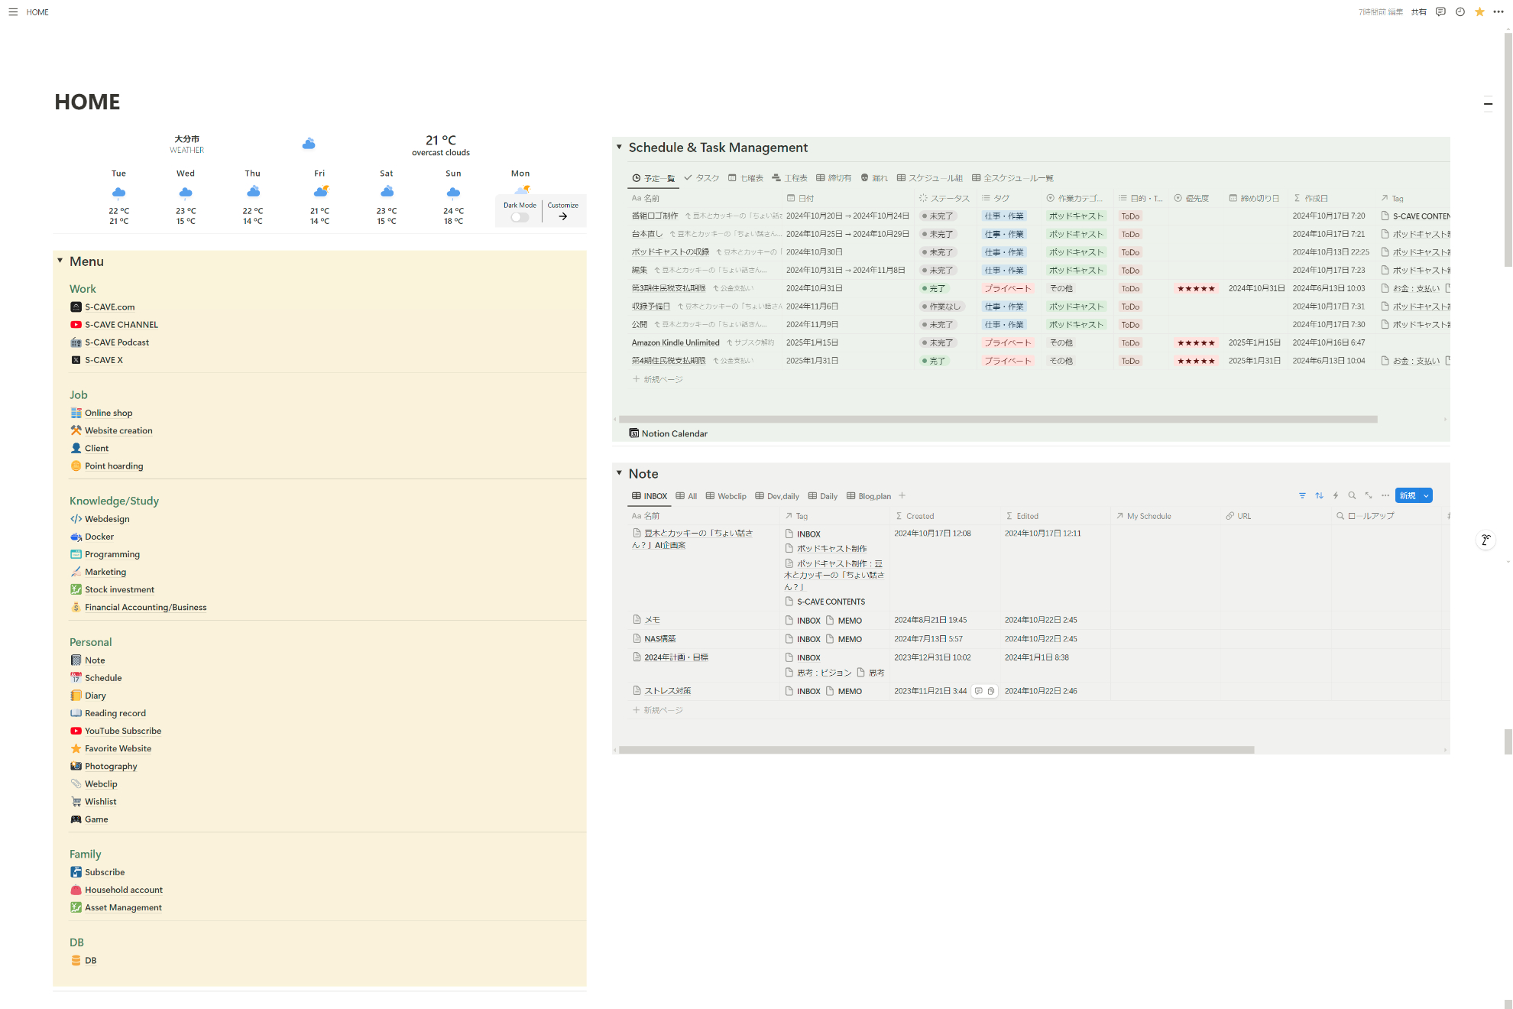This screenshot has width=1513, height=1009.
Task: Open page history clock icon
Action: point(1460,12)
